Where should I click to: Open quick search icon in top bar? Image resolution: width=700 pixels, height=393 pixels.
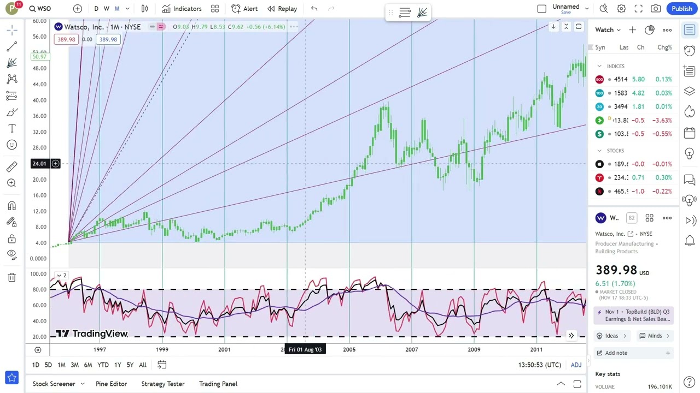click(604, 9)
